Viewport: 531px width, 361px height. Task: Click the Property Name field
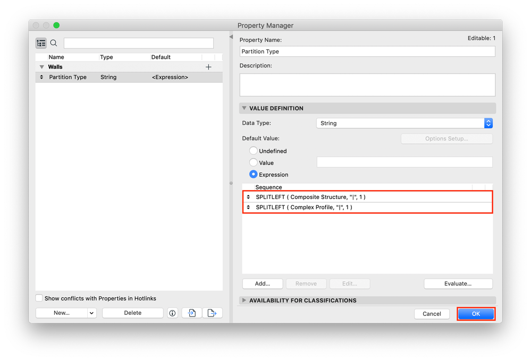coord(367,51)
